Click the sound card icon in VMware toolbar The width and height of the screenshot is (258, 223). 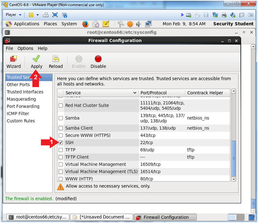pos(233,15)
